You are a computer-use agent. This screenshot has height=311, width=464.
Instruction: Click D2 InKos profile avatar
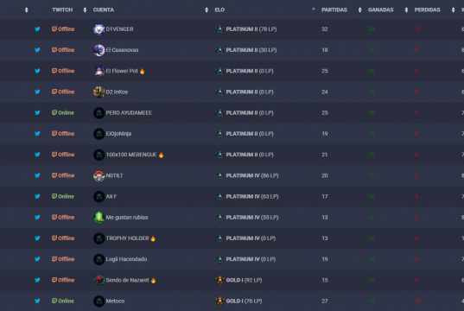99,92
